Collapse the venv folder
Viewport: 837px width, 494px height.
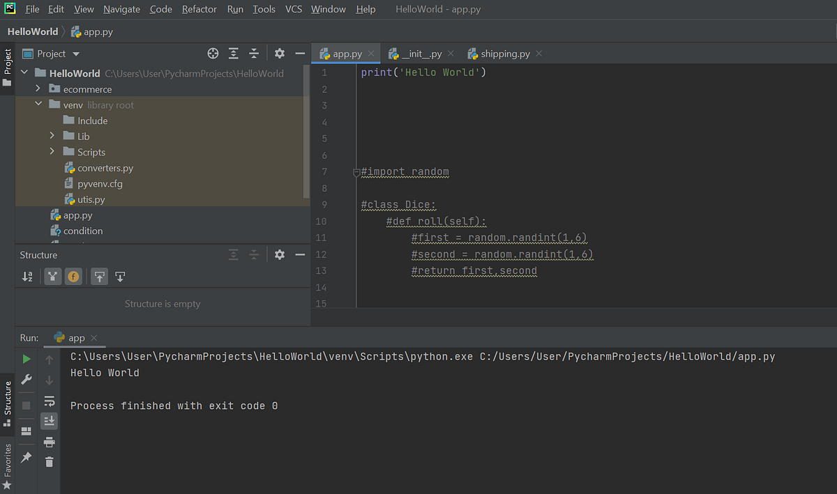[38, 105]
